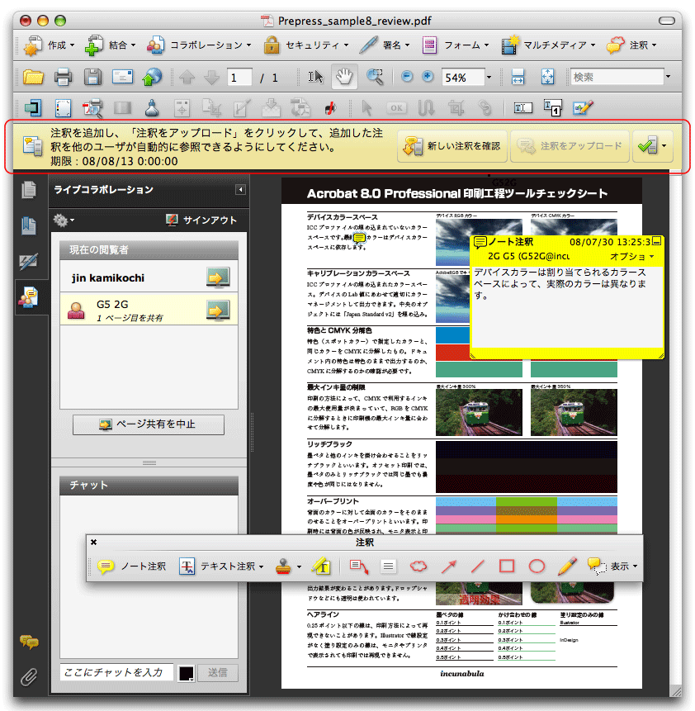Viewport: 695px width, 711px height.
Task: Open the オプション menu on the note
Action: (x=632, y=257)
